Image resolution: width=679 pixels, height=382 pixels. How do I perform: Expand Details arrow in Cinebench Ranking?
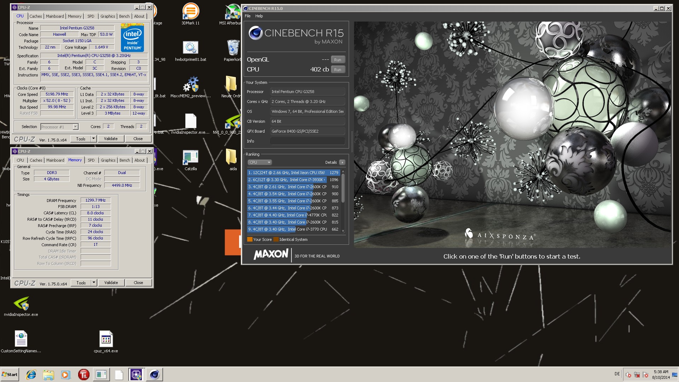(342, 162)
